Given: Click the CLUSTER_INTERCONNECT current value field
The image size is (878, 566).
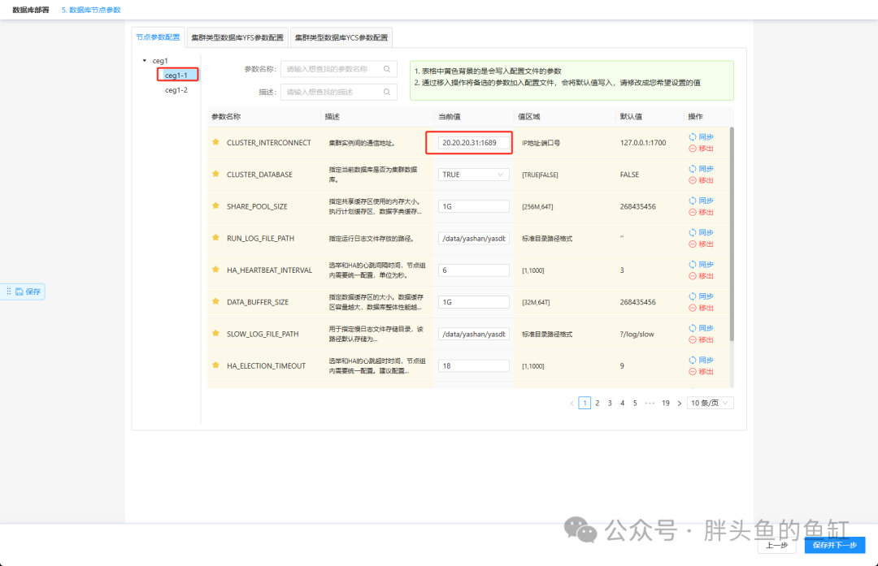Looking at the screenshot, I should click(x=474, y=143).
